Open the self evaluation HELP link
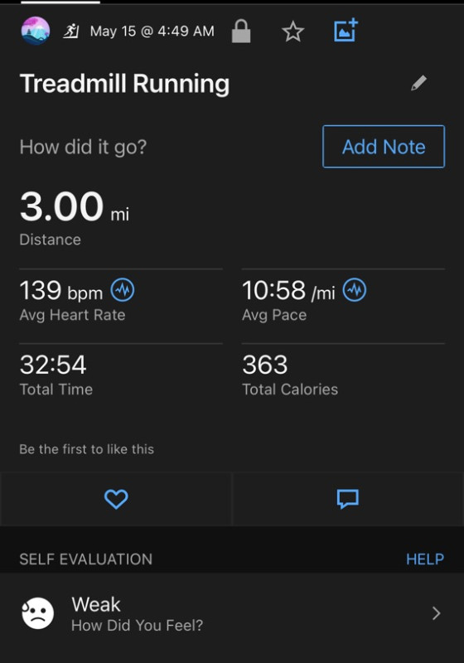This screenshot has width=464, height=663. (x=425, y=559)
